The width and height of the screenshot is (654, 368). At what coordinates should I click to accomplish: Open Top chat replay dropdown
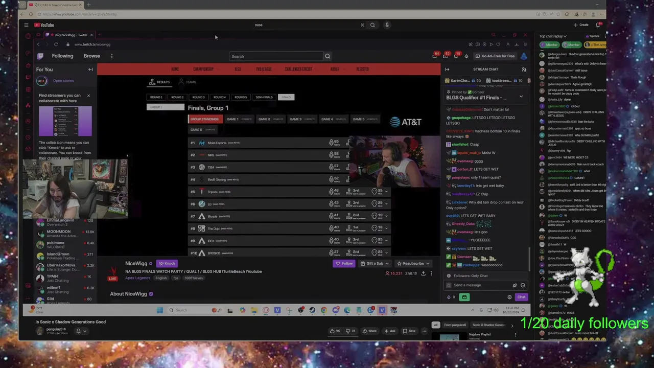[553, 36]
